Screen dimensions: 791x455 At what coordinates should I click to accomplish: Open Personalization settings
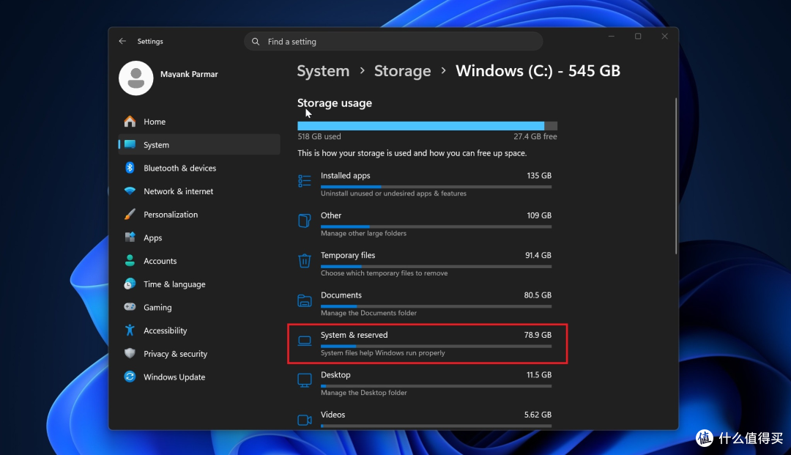click(198, 215)
